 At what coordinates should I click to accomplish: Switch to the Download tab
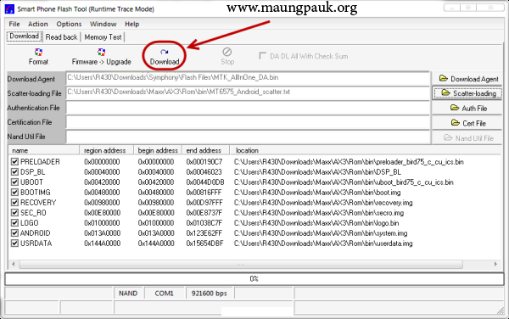click(x=25, y=36)
